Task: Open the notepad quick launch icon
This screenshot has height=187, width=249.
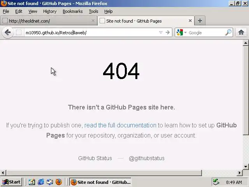Action: [x=32, y=182]
